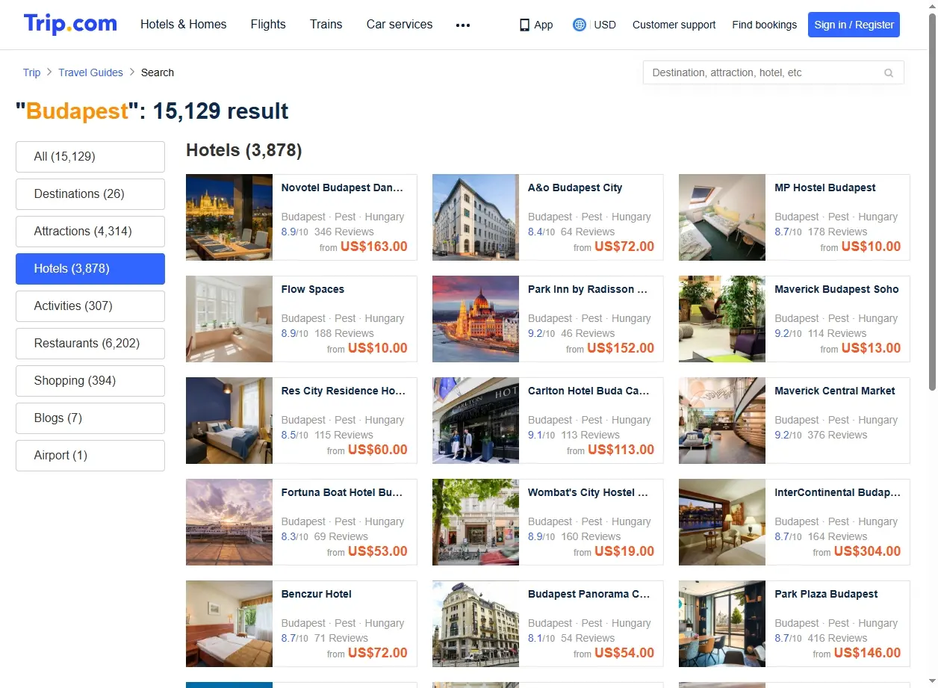Open Novotel Budapest Danube hotel thumbnail
938x688 pixels.
(229, 217)
